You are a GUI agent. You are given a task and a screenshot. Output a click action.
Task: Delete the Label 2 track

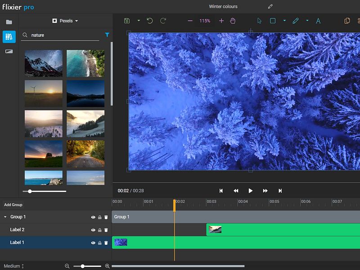pyautogui.click(x=106, y=230)
